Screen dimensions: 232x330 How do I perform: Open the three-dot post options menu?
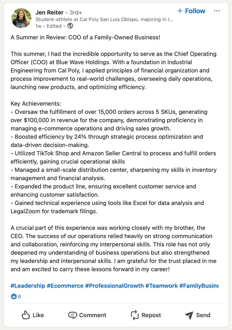pos(217,11)
